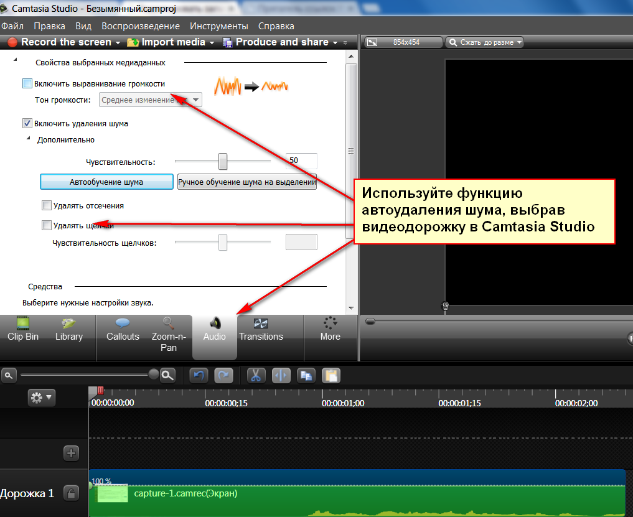Collapse the Дополнительно section
This screenshot has height=517, width=633.
click(x=28, y=139)
